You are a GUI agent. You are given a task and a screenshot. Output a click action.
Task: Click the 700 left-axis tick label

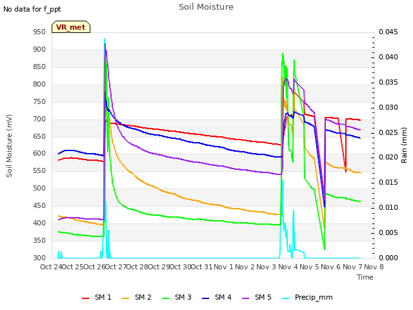39,119
